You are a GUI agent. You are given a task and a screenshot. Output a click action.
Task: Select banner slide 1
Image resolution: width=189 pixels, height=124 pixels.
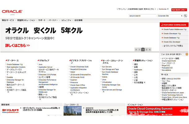[139, 50]
